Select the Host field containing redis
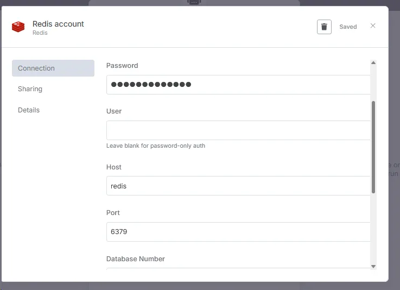The image size is (400, 290). [238, 186]
